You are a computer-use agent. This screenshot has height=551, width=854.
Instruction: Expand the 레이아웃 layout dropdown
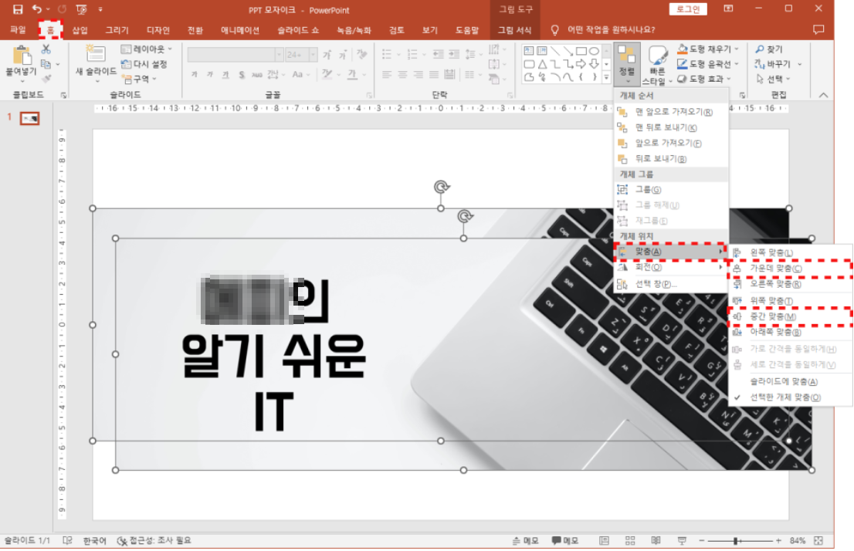click(x=147, y=49)
